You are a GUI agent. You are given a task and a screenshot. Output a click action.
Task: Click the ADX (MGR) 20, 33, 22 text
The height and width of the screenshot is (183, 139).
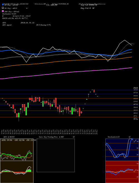pyautogui.click(x=18, y=23)
